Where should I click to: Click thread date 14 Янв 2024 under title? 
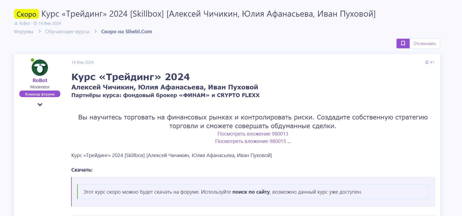pos(50,23)
